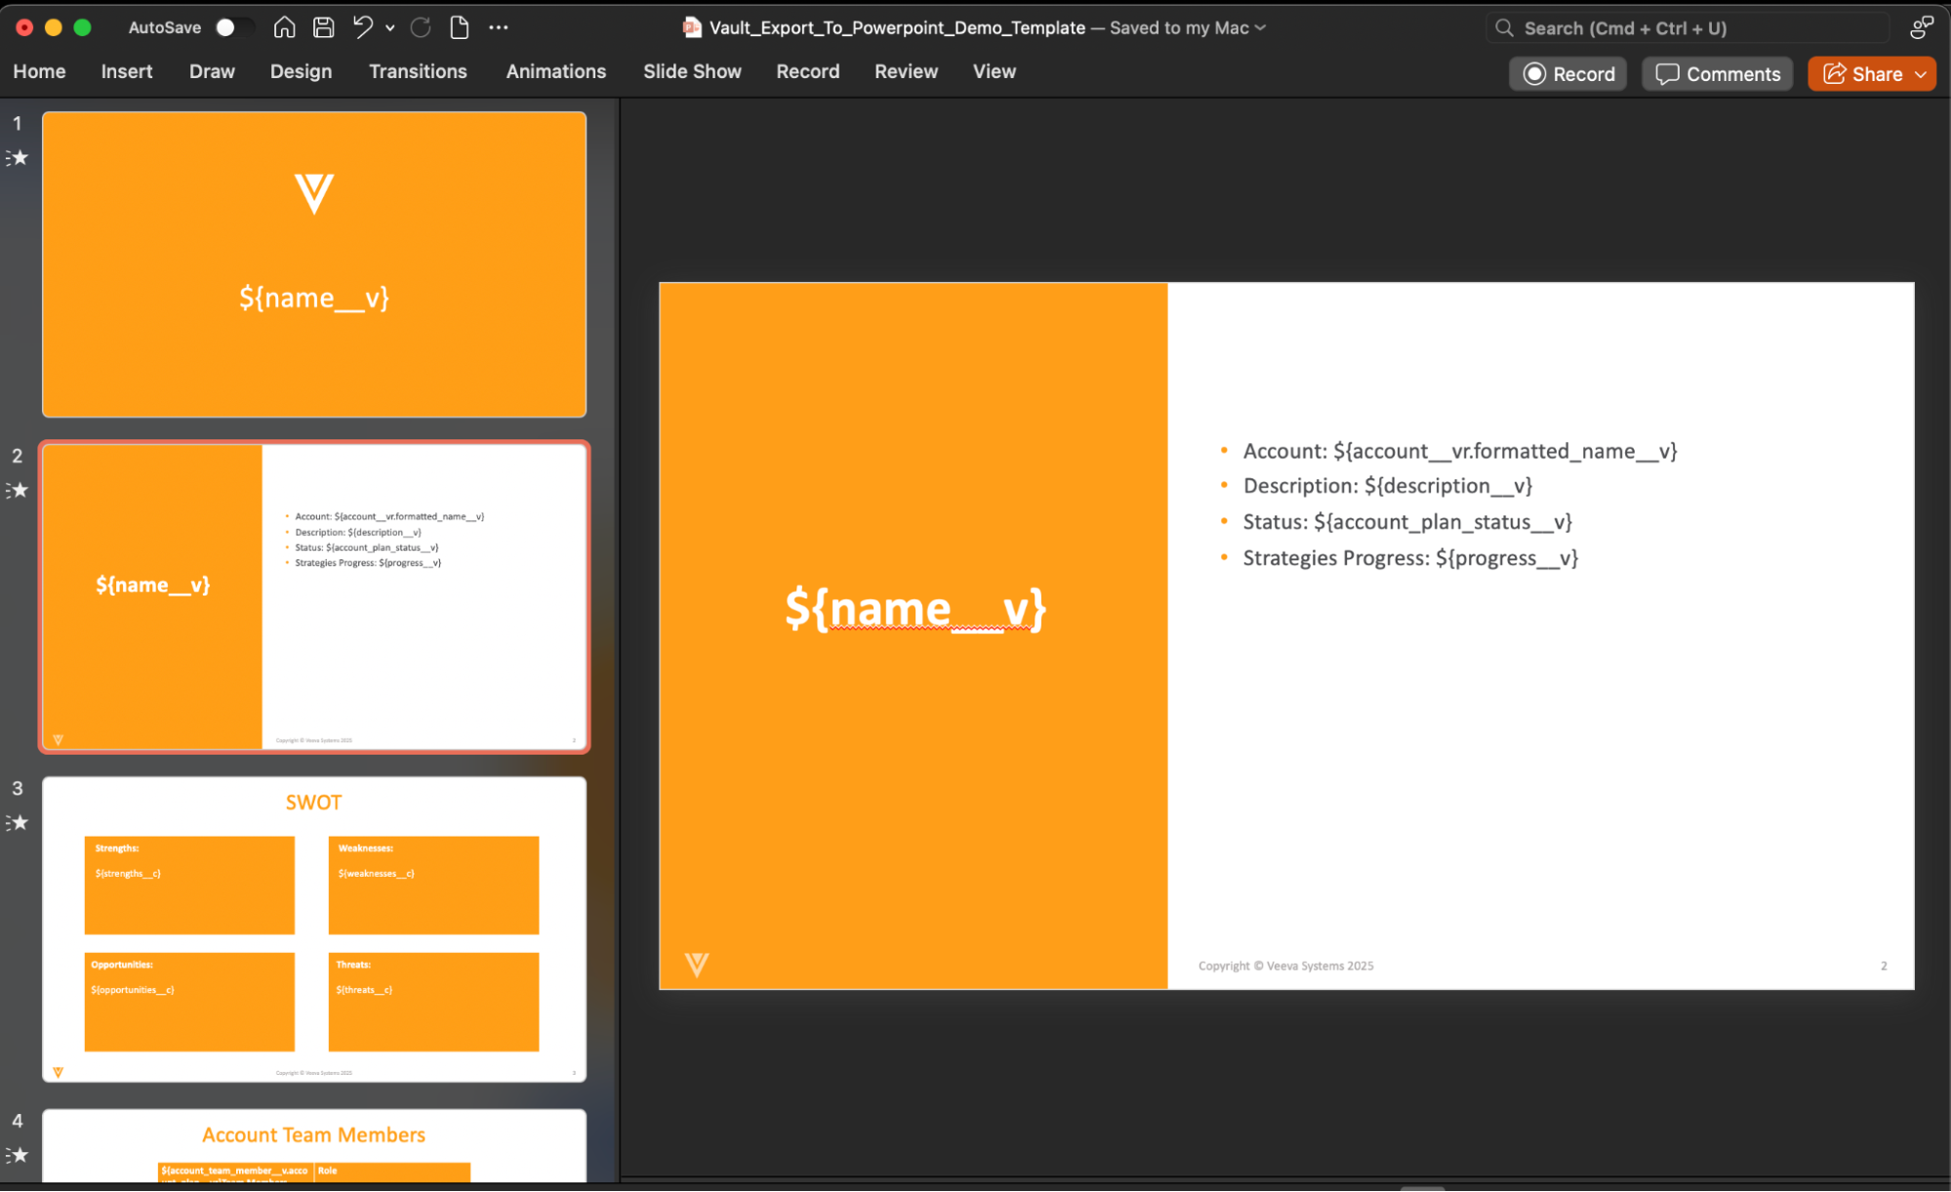Click the collaboration people icon
This screenshot has height=1192, width=1951.
[1921, 27]
